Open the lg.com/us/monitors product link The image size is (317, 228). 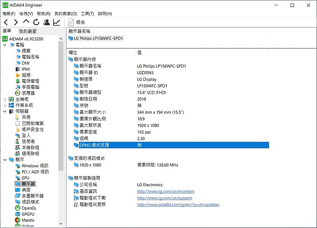click(x=166, y=191)
